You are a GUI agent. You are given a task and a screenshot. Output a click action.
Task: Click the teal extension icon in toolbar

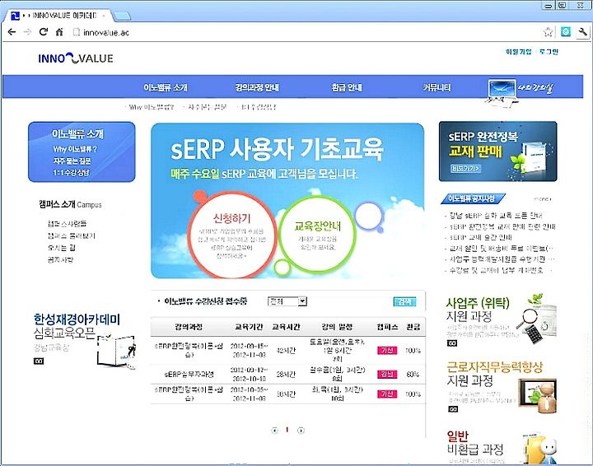(566, 32)
